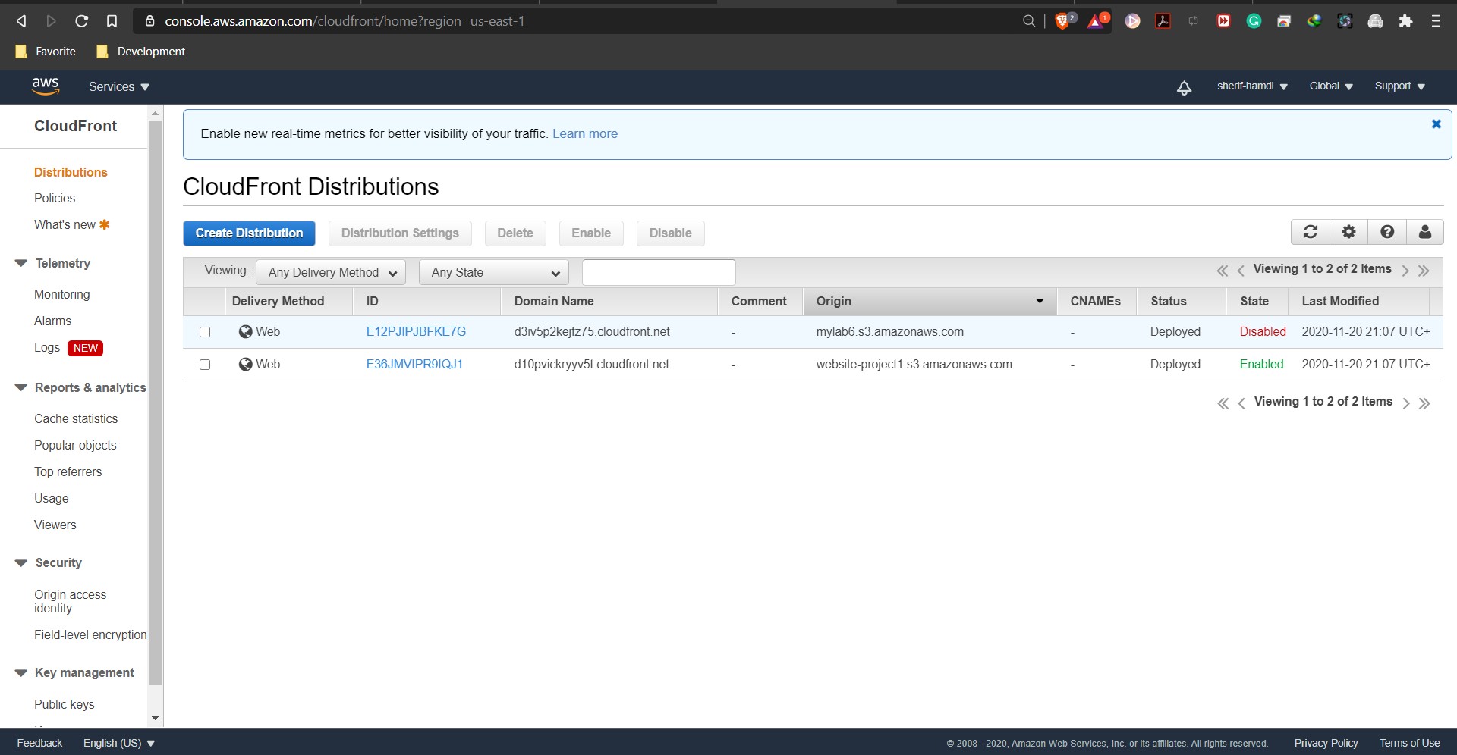This screenshot has height=755, width=1457.
Task: Open the Learn more link about new metrics
Action: pos(584,133)
